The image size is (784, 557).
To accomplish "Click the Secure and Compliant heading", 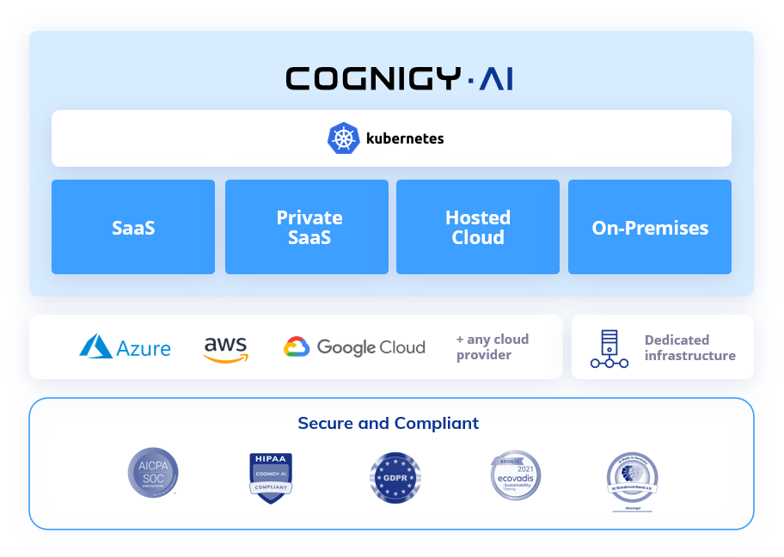I will [388, 423].
